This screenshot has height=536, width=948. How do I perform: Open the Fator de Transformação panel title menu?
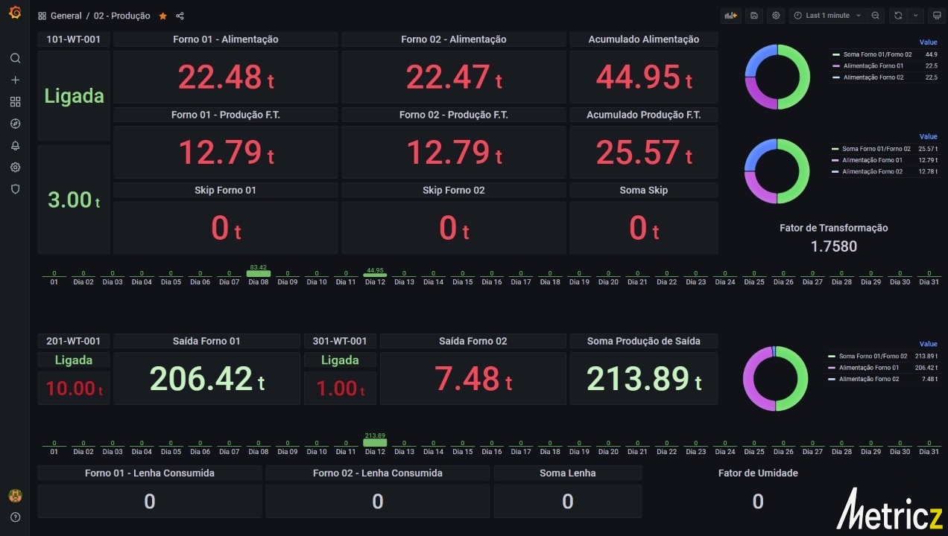pos(833,229)
